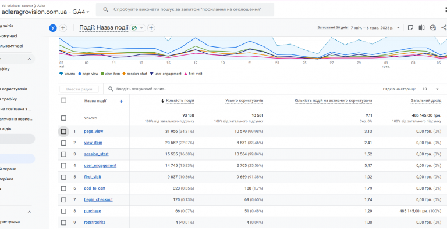The height and width of the screenshot is (229, 447).
Task: Open the add_to_cart event link
Action: (x=95, y=188)
